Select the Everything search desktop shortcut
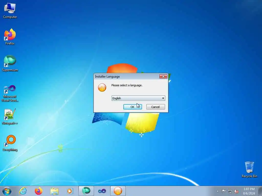This screenshot has width=262, height=196. (x=10, y=143)
